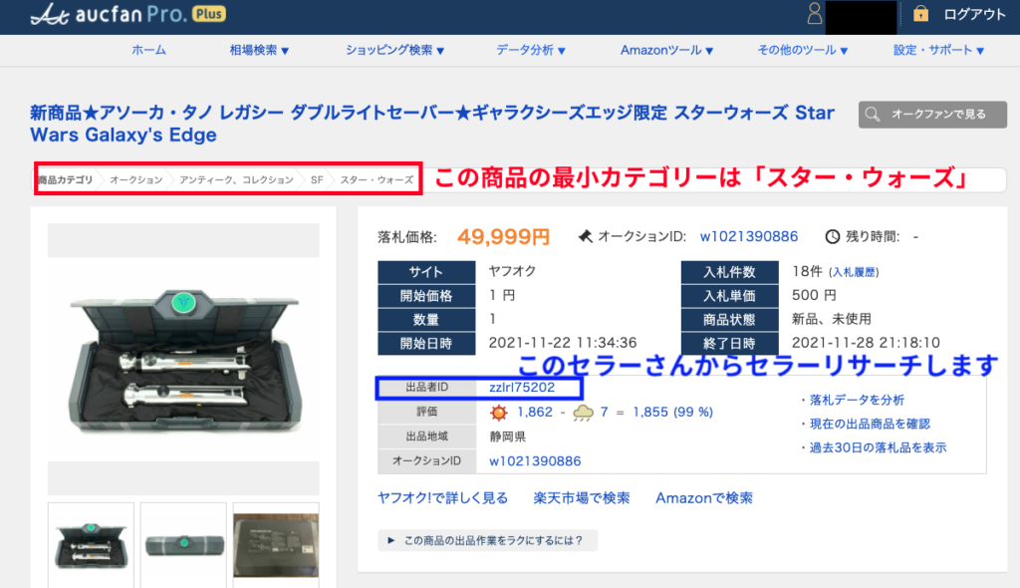Image resolution: width=1020 pixels, height=588 pixels.
Task: Click the clock icon beside 残り時間
Action: pyautogui.click(x=833, y=237)
